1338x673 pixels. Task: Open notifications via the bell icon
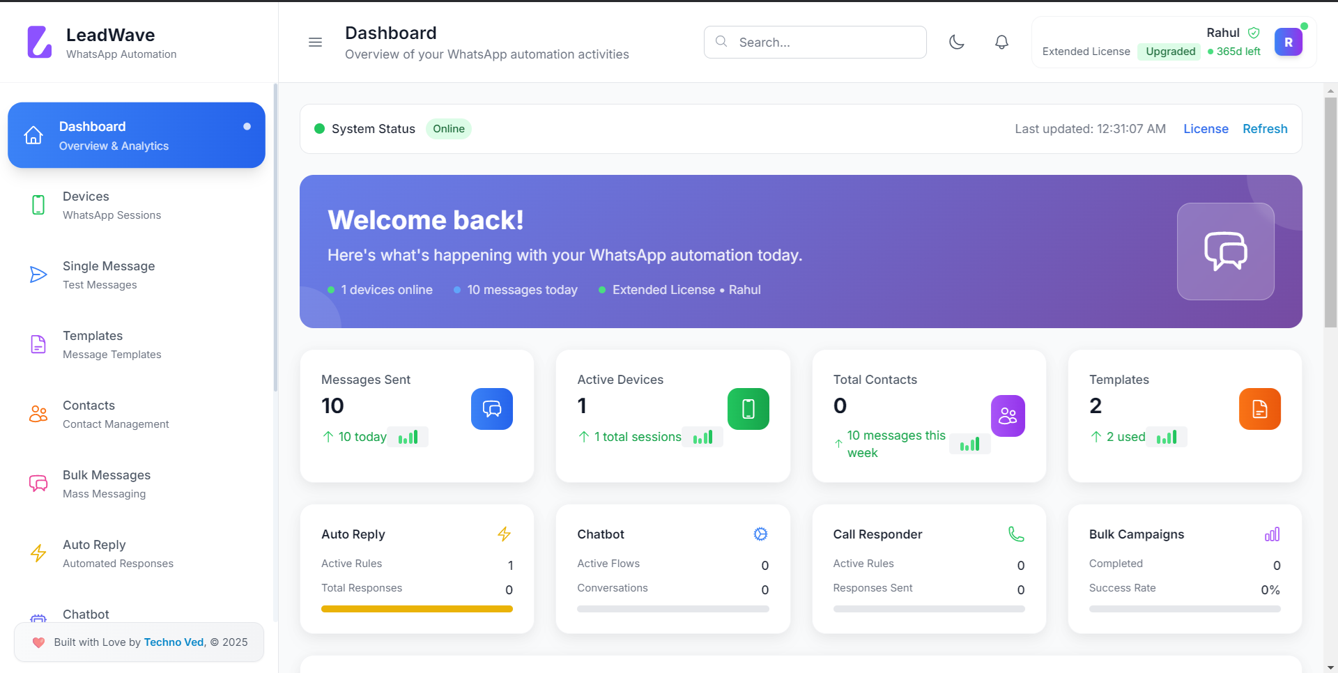(1001, 42)
